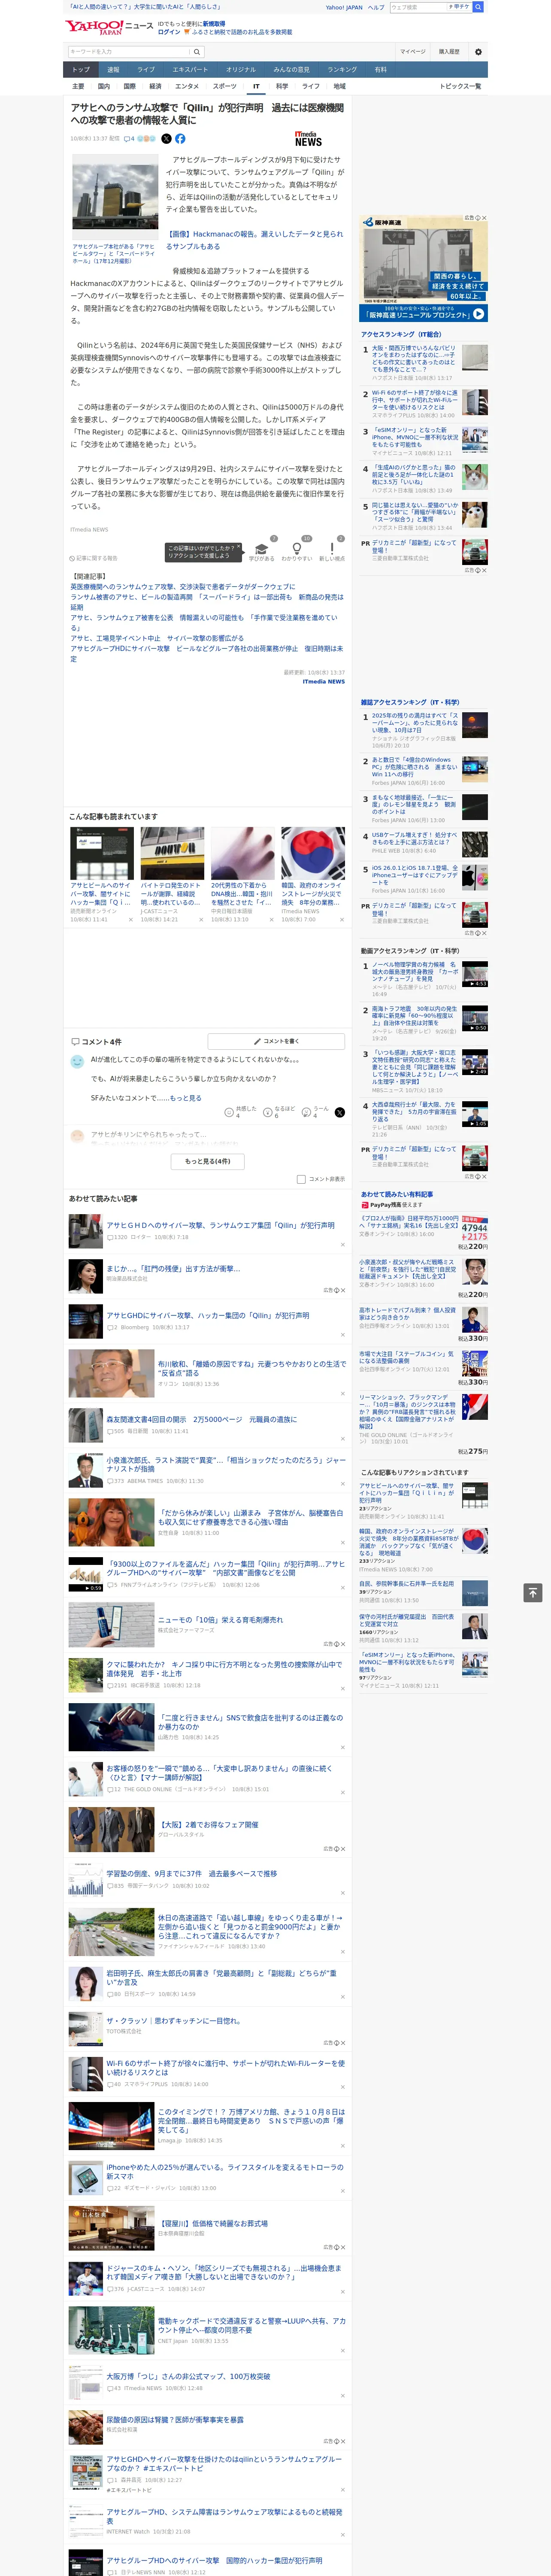This screenshot has width=551, height=2576.
Task: Check the コメント非表示 checkbox
Action: (x=301, y=1179)
